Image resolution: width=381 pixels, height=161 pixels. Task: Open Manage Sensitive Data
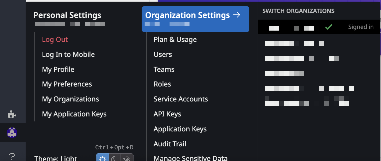coord(191,158)
